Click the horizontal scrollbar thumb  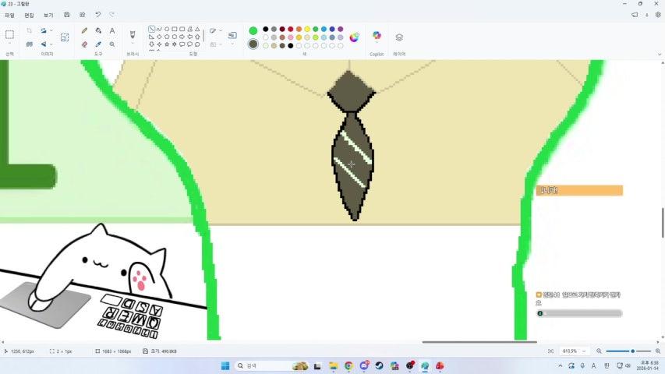(x=479, y=342)
